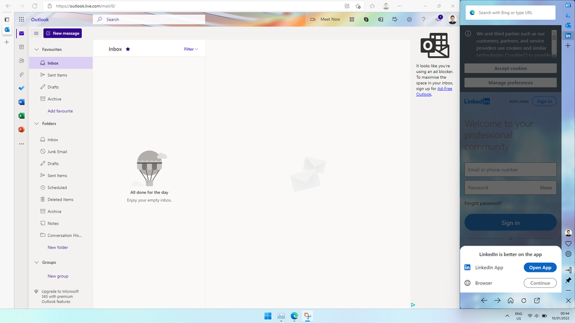The width and height of the screenshot is (575, 323).
Task: Click the sidebar Bing search field
Action: point(511,13)
